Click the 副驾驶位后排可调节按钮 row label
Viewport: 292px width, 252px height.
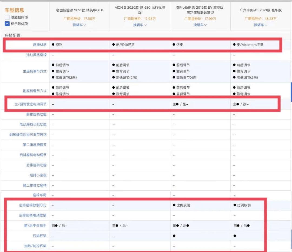point(28,135)
